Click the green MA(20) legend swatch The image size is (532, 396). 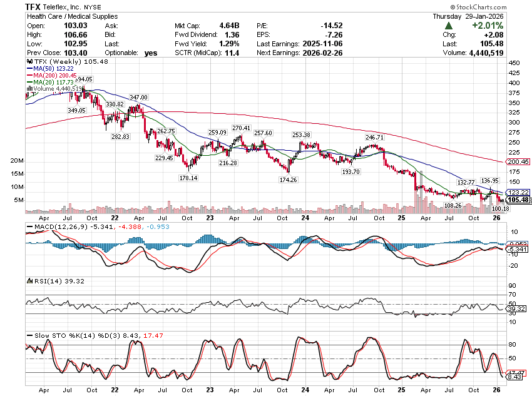(x=29, y=82)
